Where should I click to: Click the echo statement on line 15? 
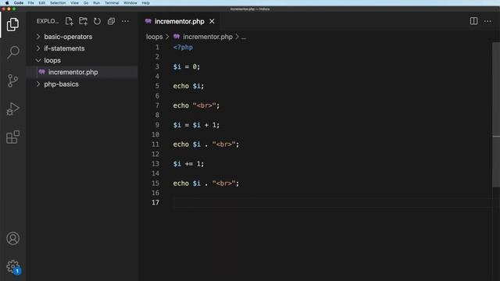coord(206,183)
